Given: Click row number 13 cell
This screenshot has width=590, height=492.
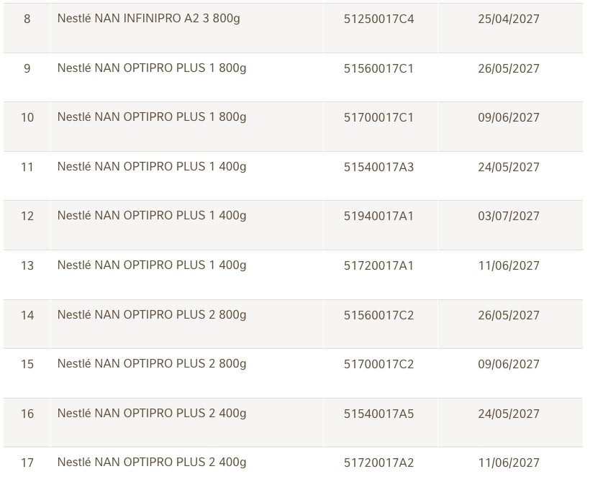Looking at the screenshot, I should coord(27,265).
